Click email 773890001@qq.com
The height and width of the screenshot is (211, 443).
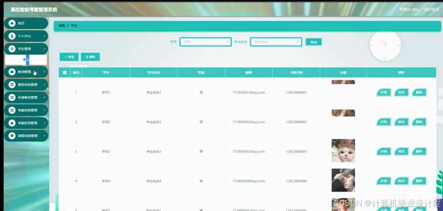(248, 92)
